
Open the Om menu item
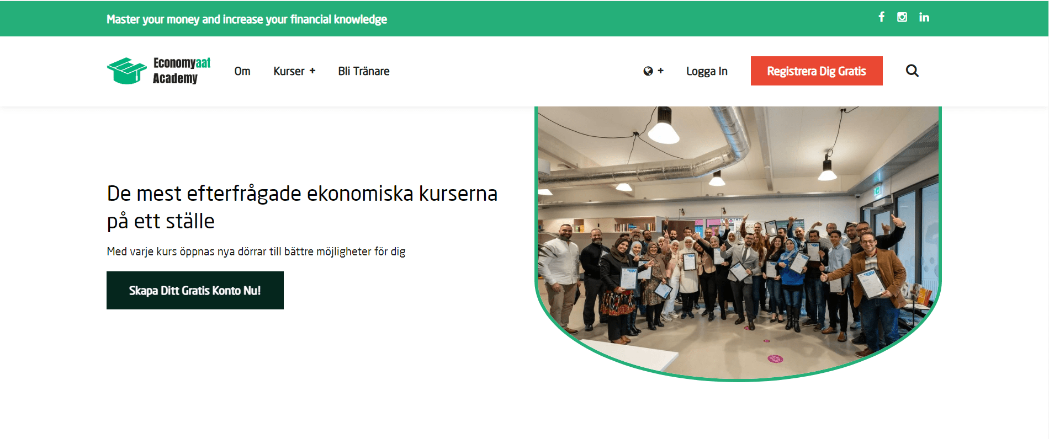(242, 71)
